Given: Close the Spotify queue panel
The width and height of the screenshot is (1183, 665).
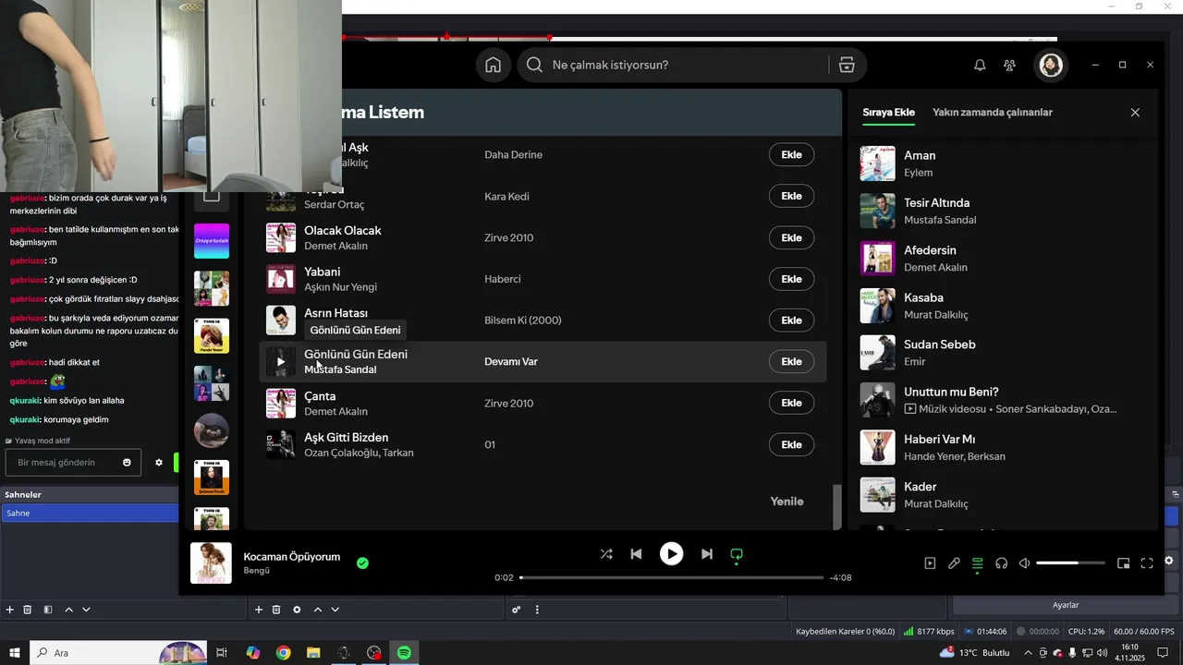Looking at the screenshot, I should point(1135,113).
